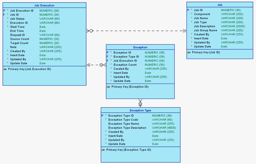256x164 pixels.
Task: Click the VARCHAR (4000) datatype
Action: pos(164,128)
